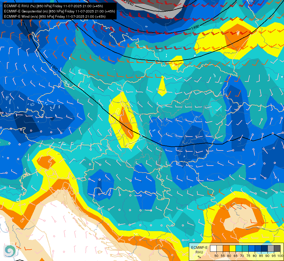Image resolution: width=284 pixels, height=261 pixels.
Task: Click the legend value 90
Action: click(267, 256)
